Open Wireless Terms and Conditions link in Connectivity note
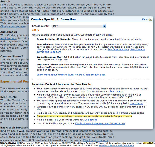 (x=117, y=145)
